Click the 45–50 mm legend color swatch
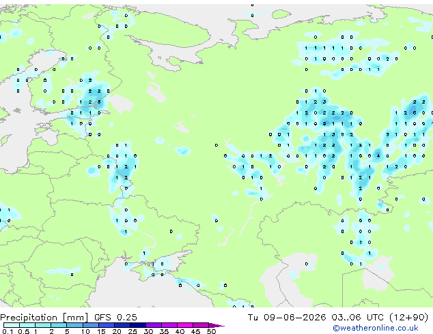 pyautogui.click(x=201, y=325)
